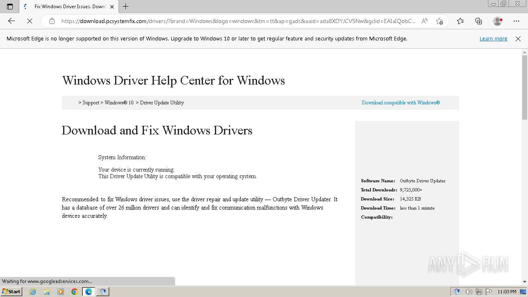Click the Compatibility label

pyautogui.click(x=377, y=217)
